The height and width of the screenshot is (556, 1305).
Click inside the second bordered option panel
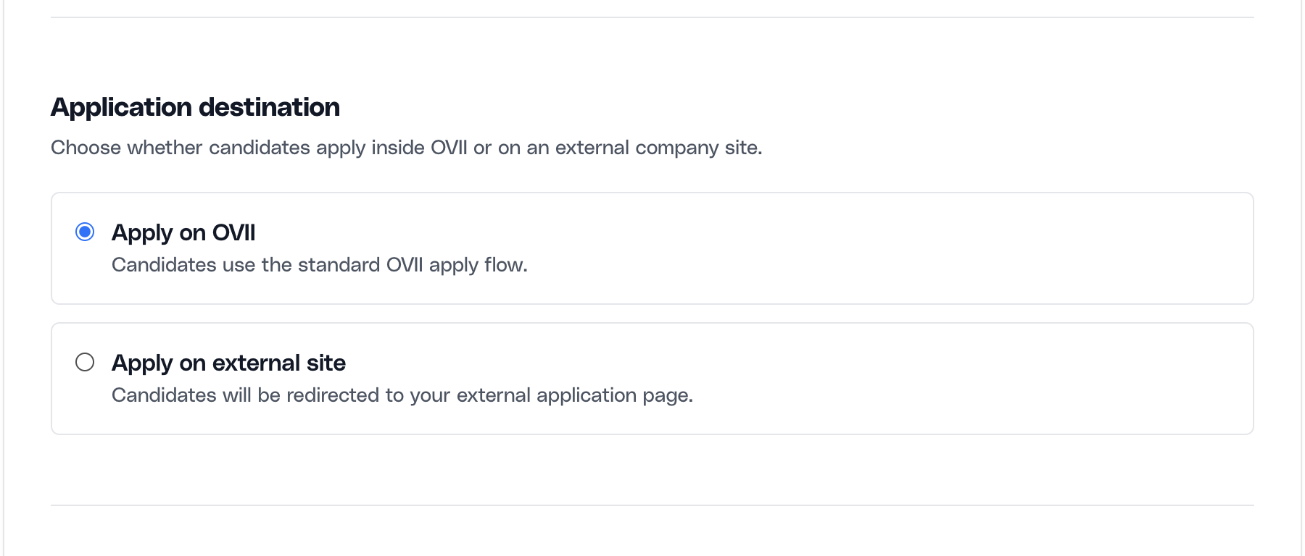(x=652, y=378)
